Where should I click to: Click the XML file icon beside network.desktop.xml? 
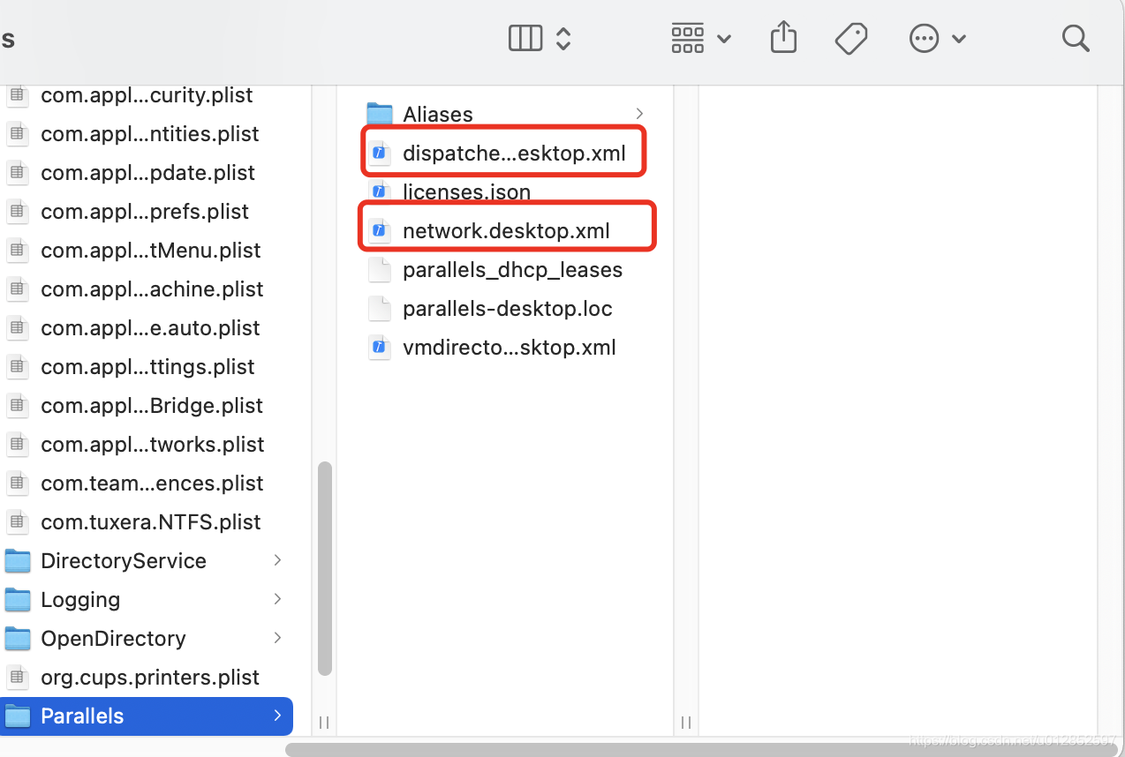tap(379, 230)
